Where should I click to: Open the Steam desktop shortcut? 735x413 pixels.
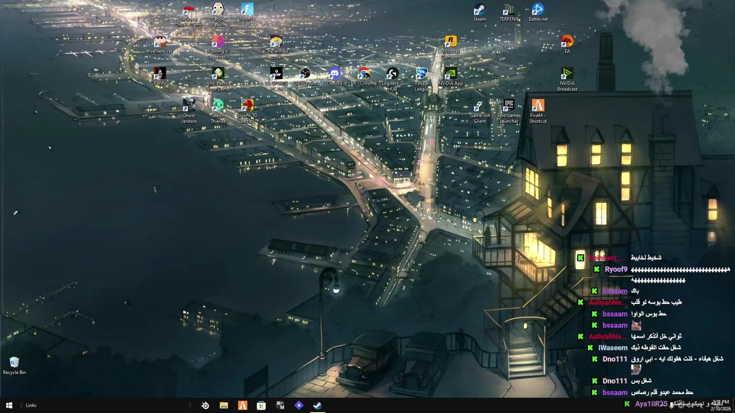(479, 13)
